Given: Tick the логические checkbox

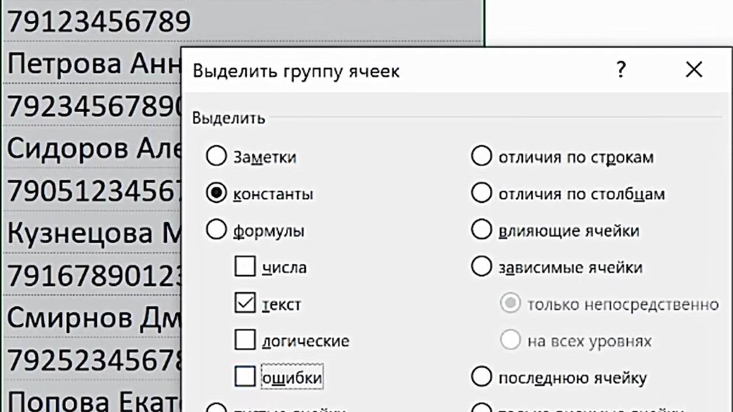Looking at the screenshot, I should (x=245, y=340).
